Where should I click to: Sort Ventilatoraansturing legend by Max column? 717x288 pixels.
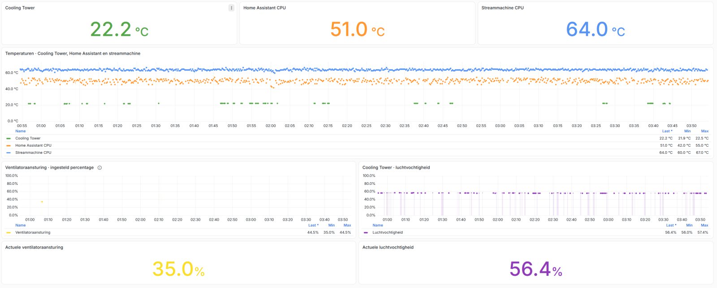[x=347, y=226]
